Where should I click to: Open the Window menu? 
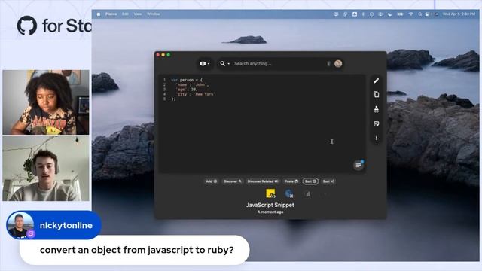click(153, 14)
